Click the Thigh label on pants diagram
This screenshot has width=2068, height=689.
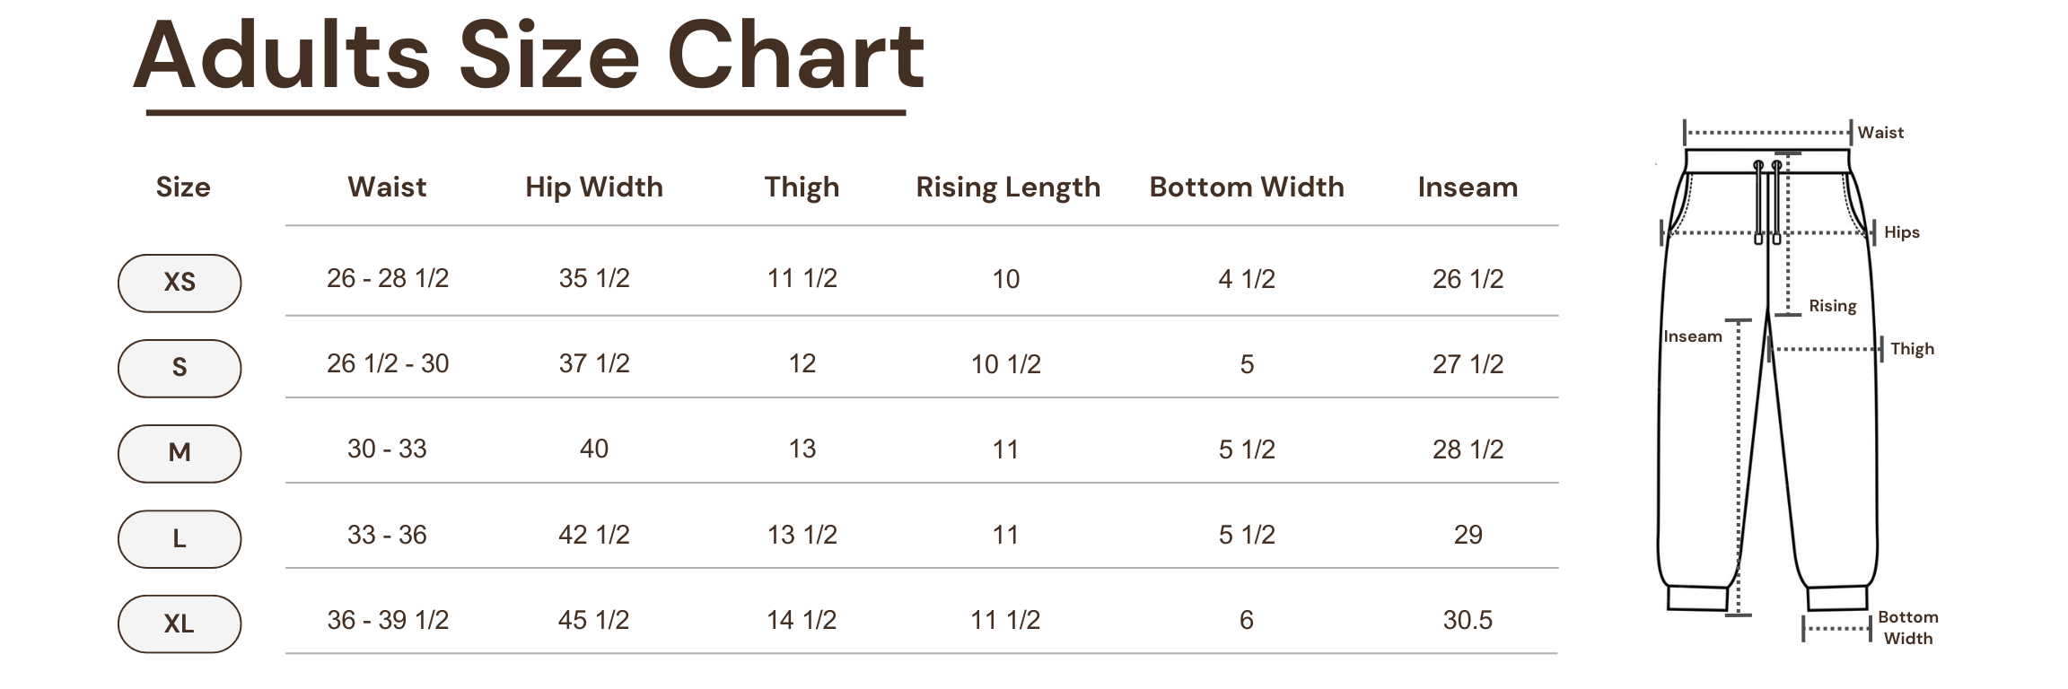click(x=1912, y=349)
